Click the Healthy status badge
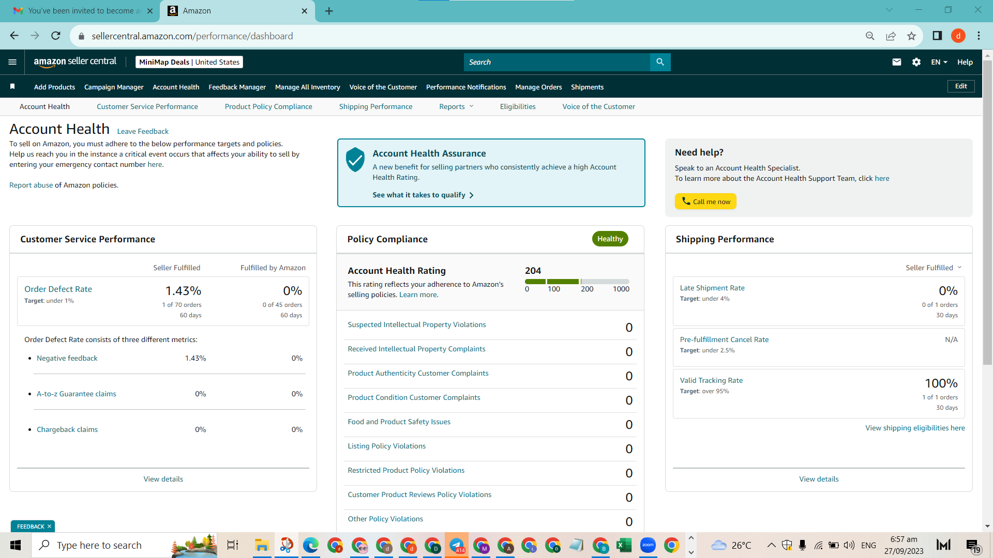Image resolution: width=993 pixels, height=558 pixels. click(610, 239)
